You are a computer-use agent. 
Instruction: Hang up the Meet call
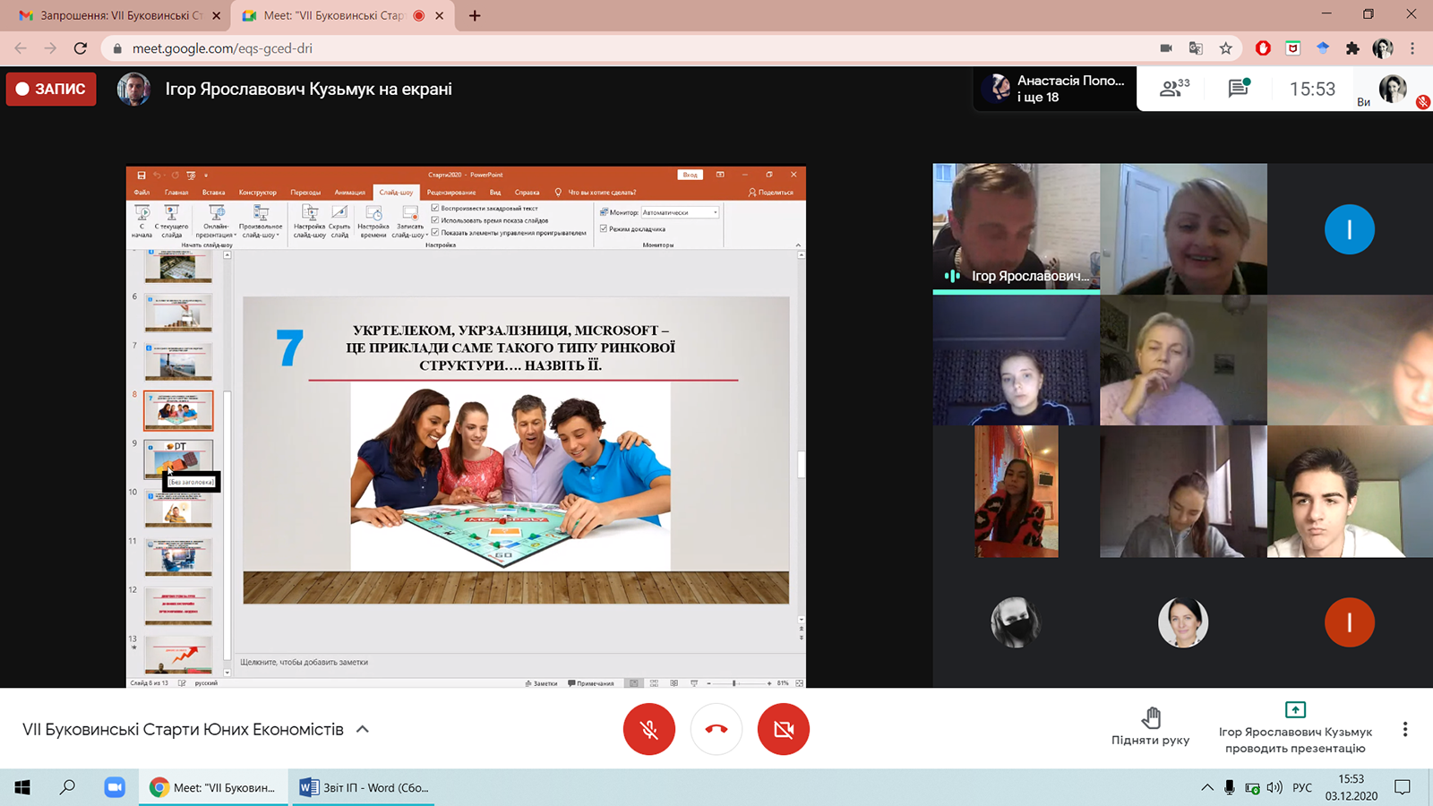[716, 729]
